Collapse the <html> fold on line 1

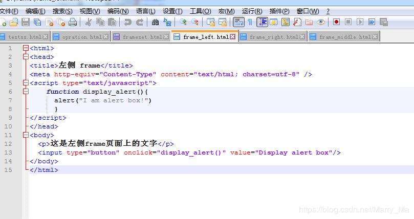26,48
